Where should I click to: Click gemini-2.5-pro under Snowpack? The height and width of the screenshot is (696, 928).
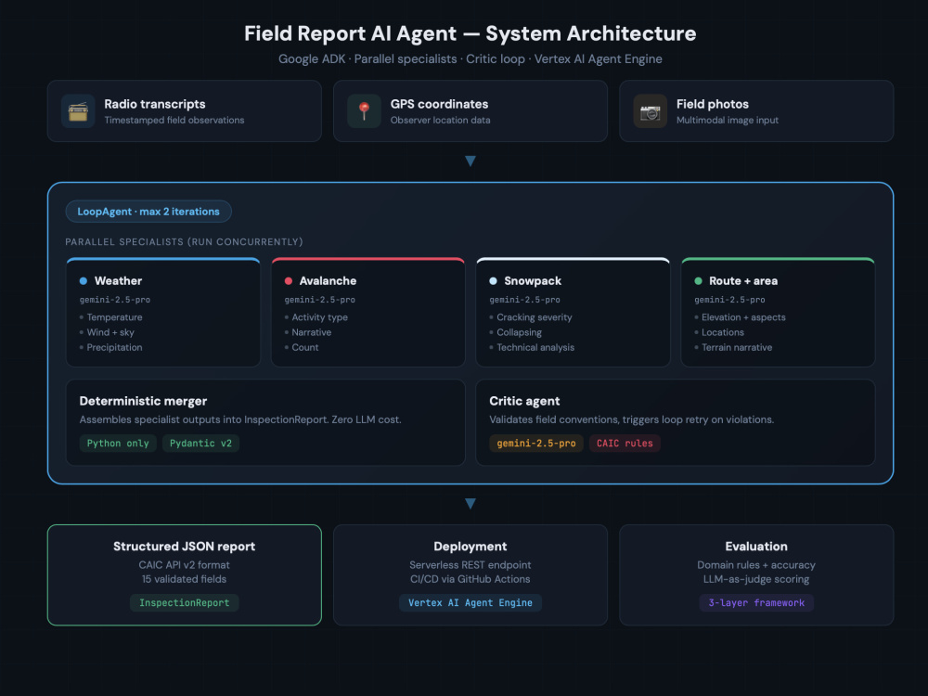click(524, 300)
